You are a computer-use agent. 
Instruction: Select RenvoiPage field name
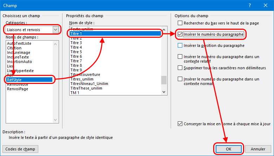click(x=18, y=89)
